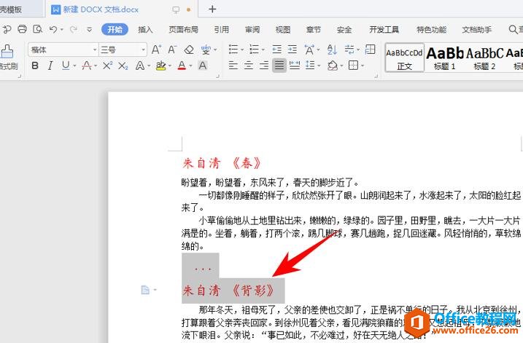The height and width of the screenshot is (343, 523).
Task: Toggle Bold formatting
Action: pyautogui.click(x=35, y=66)
